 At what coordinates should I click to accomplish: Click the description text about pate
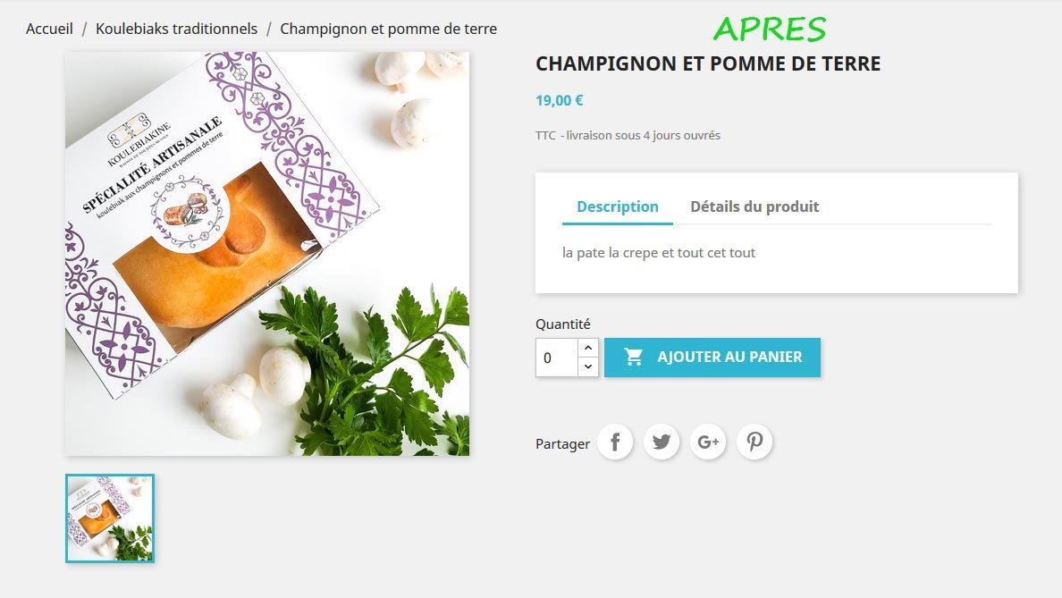(x=659, y=253)
